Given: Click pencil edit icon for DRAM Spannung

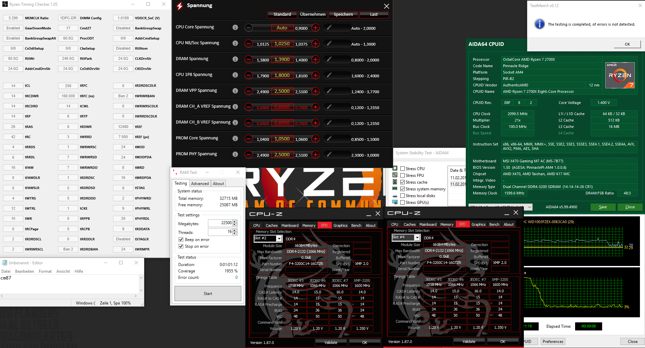Looking at the screenshot, I should coord(329,59).
